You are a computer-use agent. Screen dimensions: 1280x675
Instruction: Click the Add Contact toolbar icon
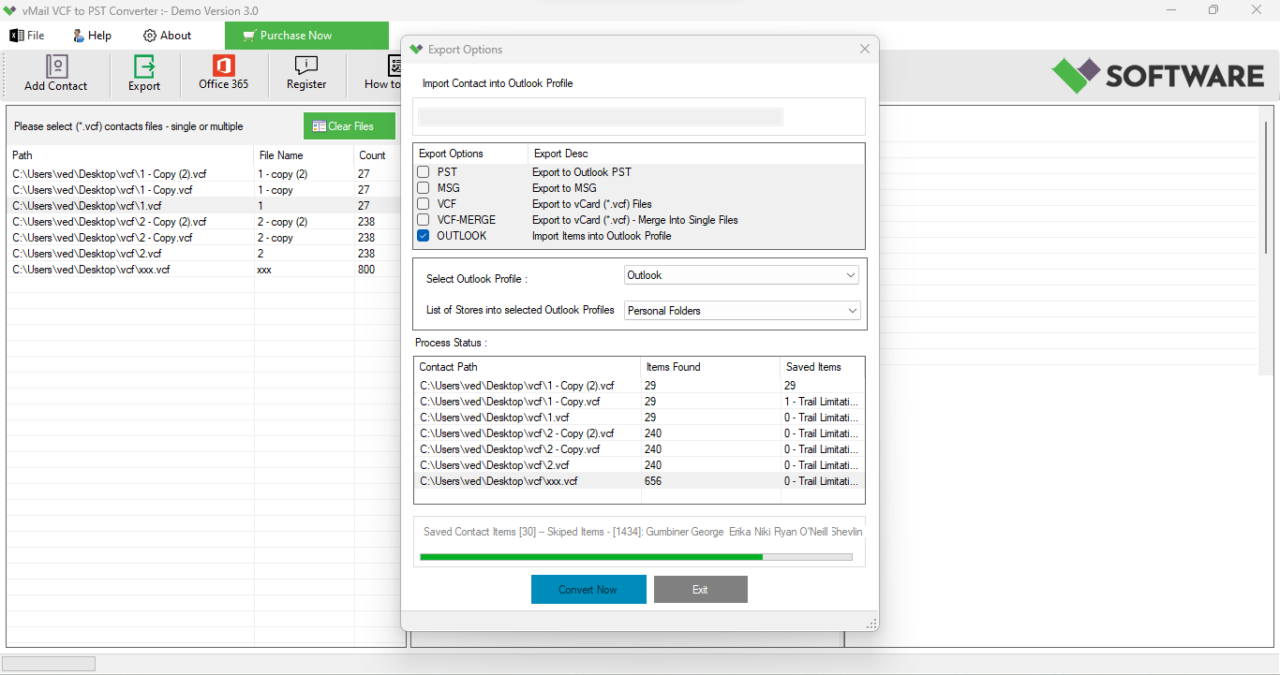(56, 74)
